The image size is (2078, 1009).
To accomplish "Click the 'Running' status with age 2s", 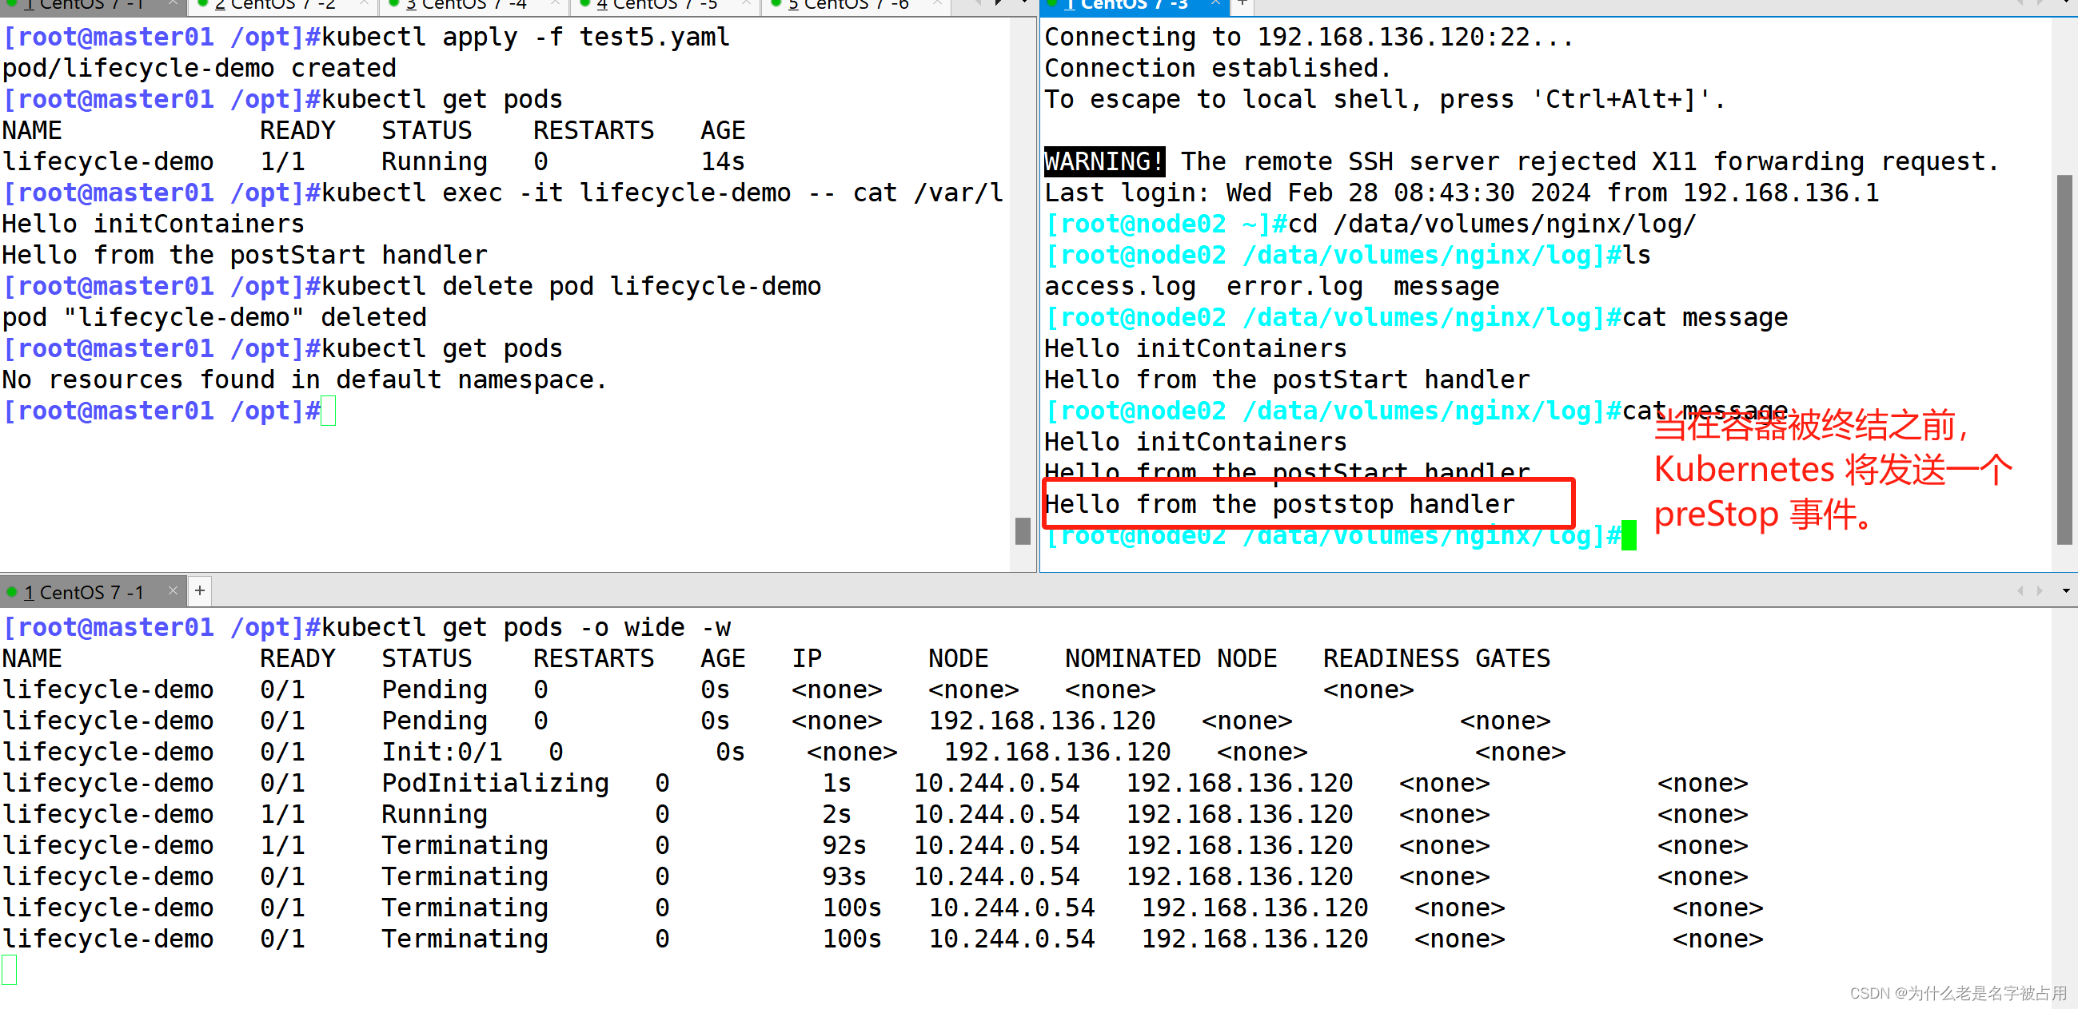I will [x=435, y=814].
